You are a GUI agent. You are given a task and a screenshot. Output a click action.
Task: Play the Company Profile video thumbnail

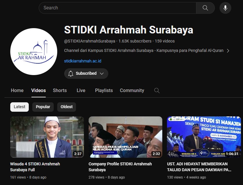[x=125, y=137]
